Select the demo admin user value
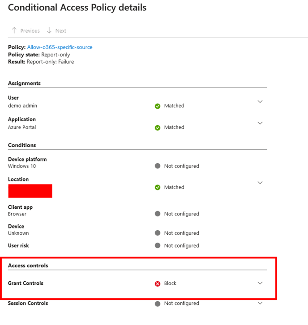Image resolution: width=308 pixels, height=325 pixels. coord(22,106)
